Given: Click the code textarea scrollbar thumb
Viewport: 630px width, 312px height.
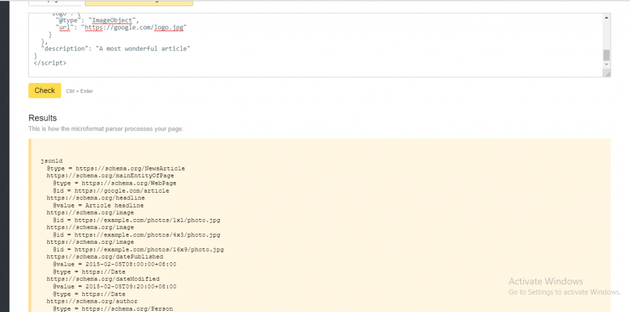Looking at the screenshot, I should [606, 55].
